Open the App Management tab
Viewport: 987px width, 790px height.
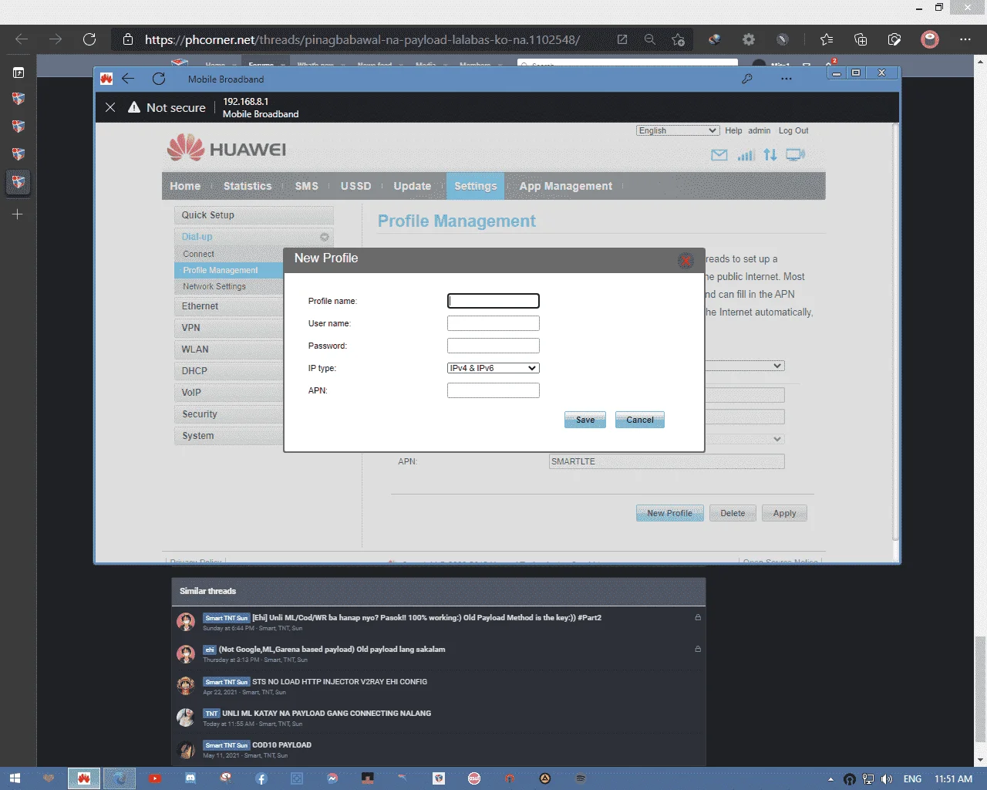(566, 186)
